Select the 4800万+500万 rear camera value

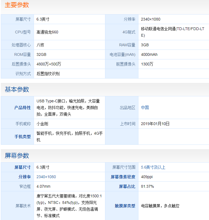tap(49, 64)
